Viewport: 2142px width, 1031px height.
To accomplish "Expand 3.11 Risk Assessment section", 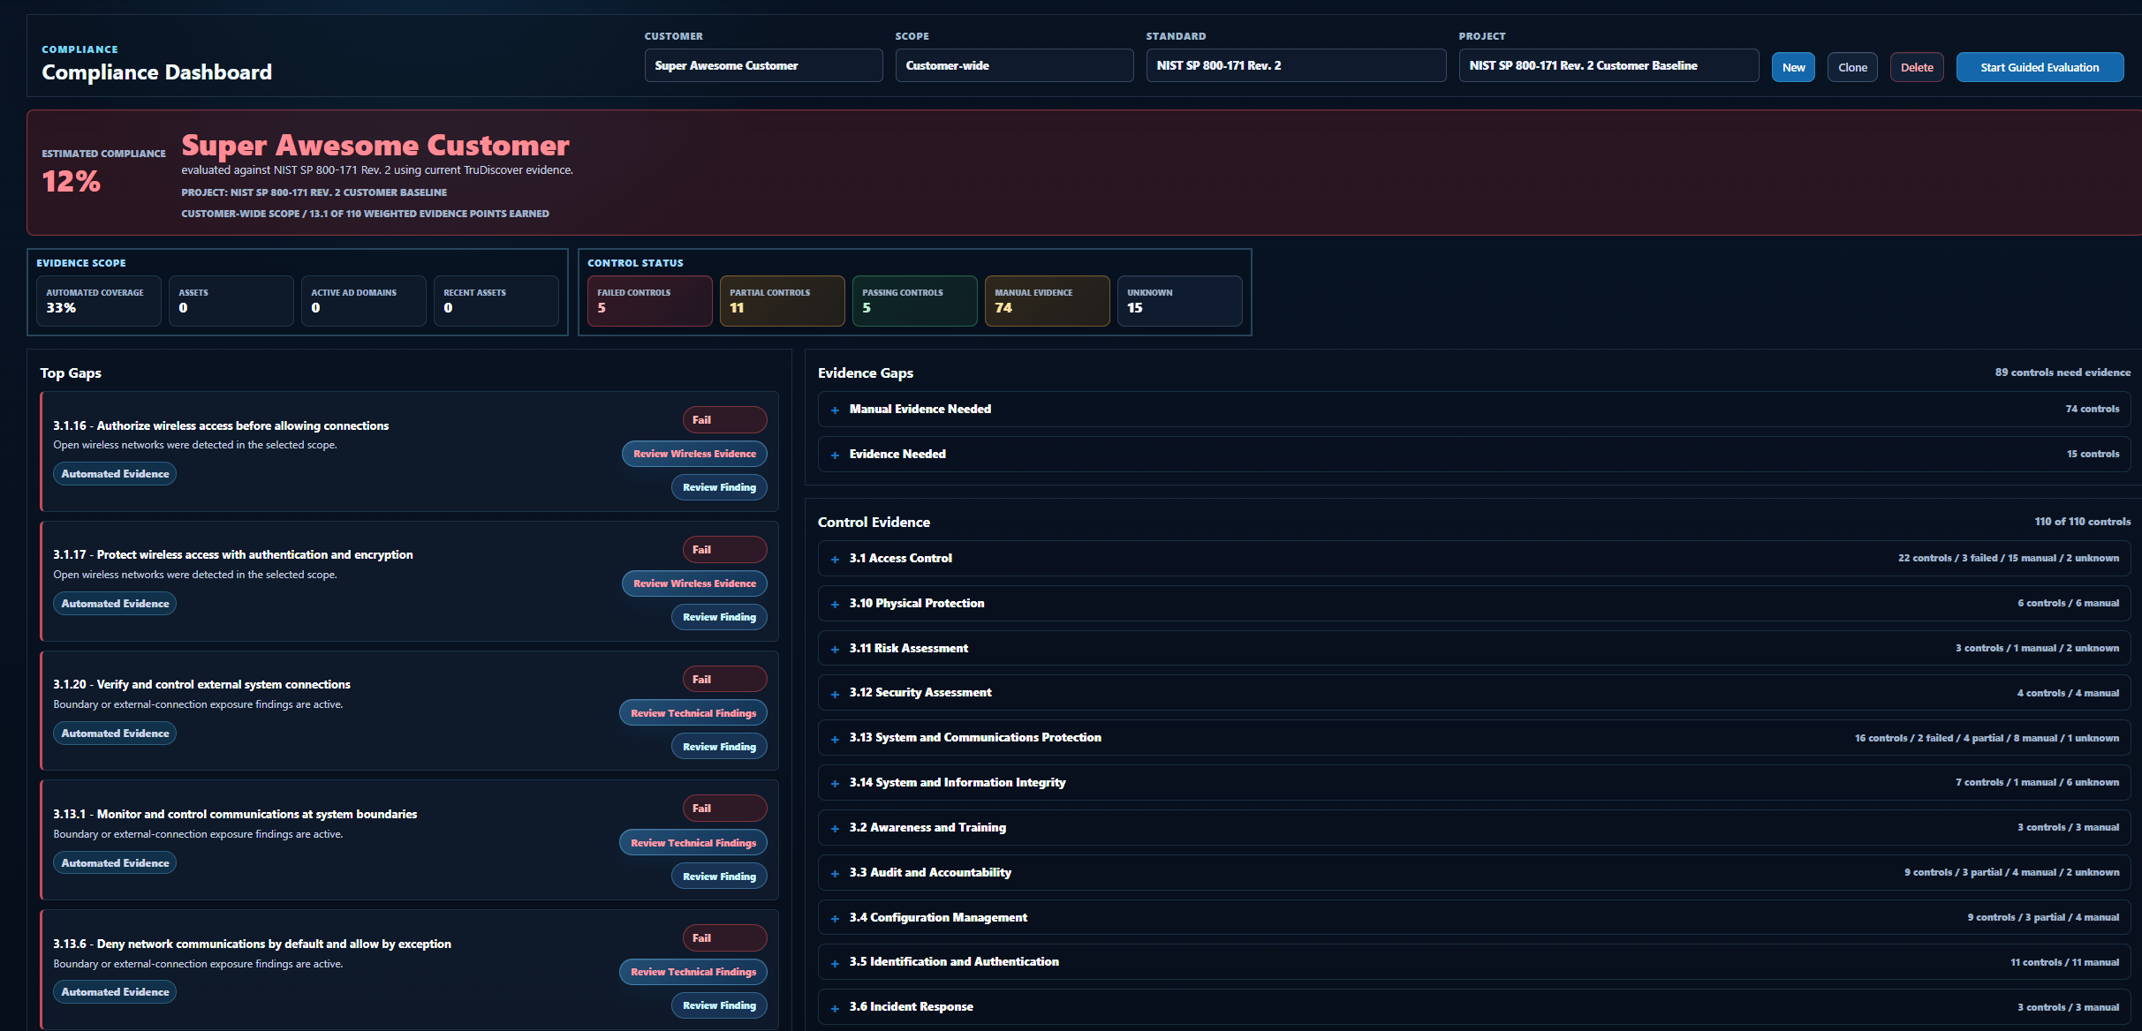I will (1474, 648).
